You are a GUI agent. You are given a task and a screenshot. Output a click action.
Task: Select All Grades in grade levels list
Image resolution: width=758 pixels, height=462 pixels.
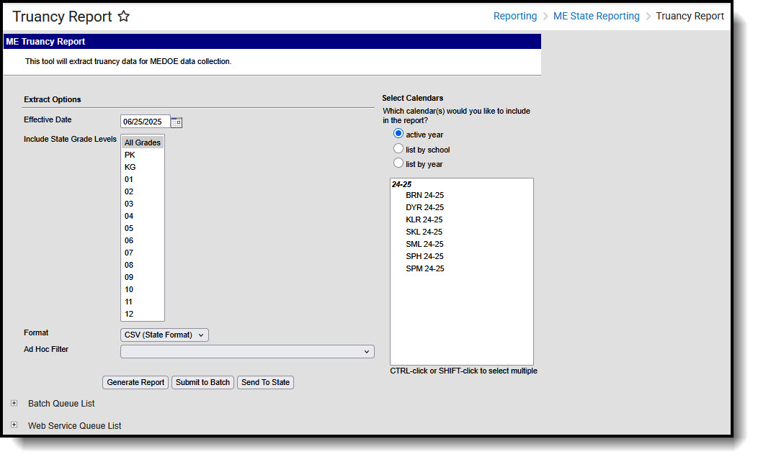(143, 142)
